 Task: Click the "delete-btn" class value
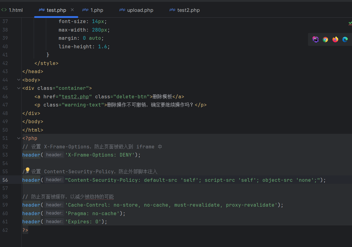pos(132,97)
